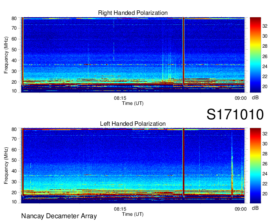Click the 28 dB value on Left Handed colorbar

point(265,154)
